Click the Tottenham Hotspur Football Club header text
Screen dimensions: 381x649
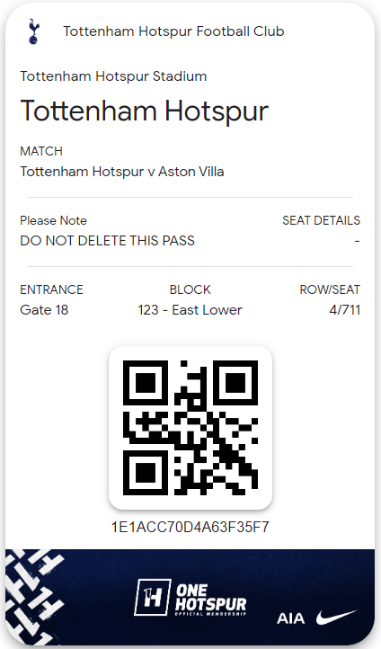coord(173,31)
